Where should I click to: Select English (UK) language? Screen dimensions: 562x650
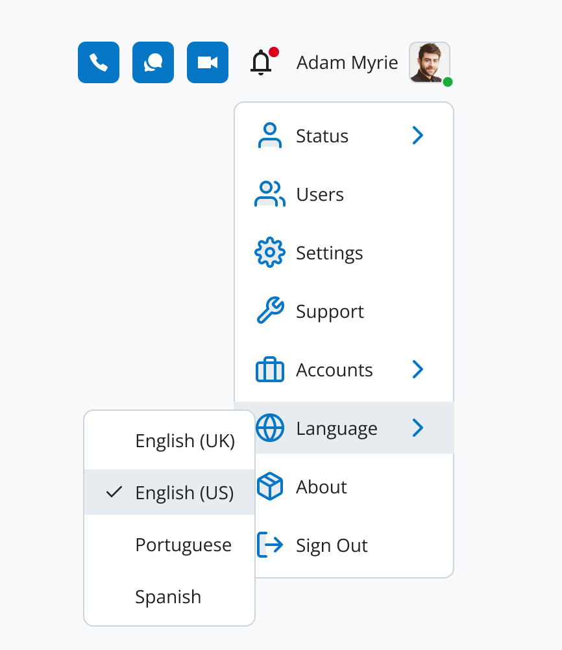point(185,441)
